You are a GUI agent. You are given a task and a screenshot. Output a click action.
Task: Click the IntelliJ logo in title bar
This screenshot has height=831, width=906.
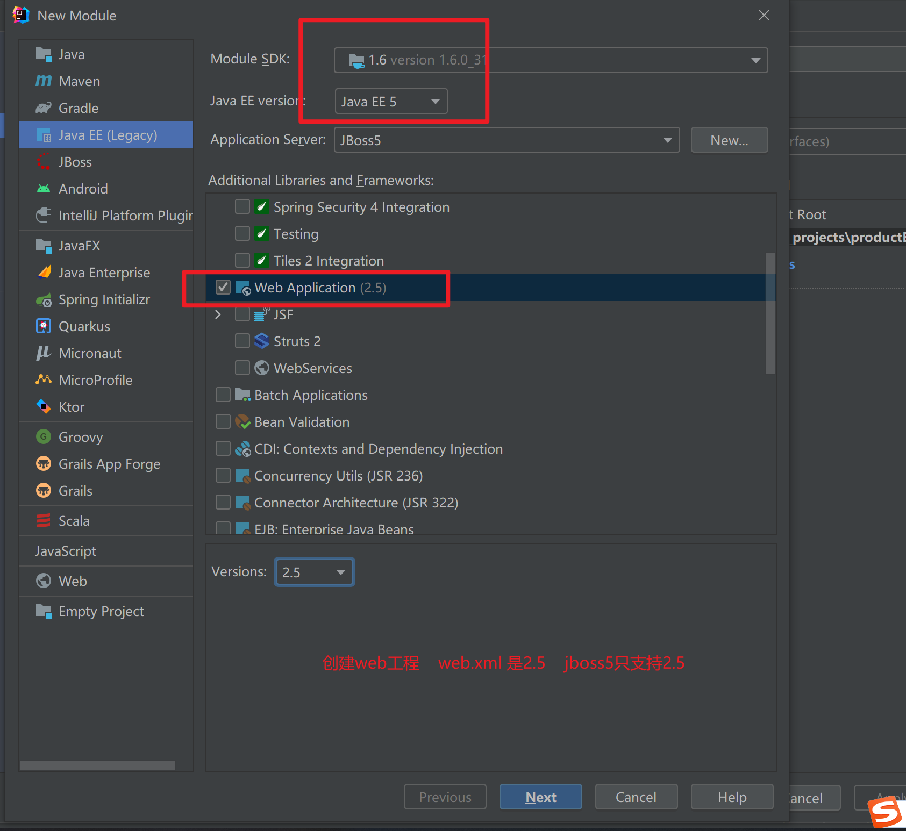[x=20, y=15]
